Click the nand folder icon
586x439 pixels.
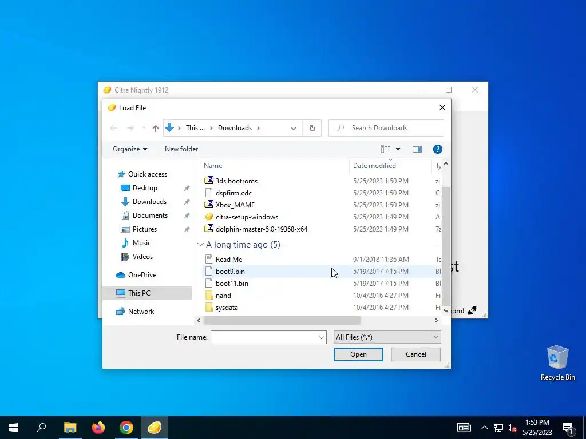point(208,296)
